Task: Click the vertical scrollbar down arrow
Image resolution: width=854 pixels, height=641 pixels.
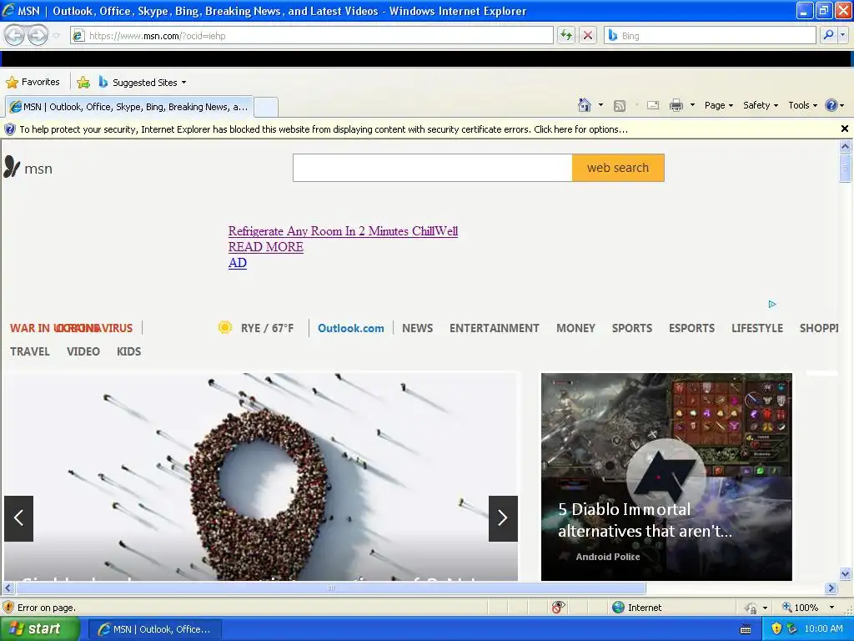Action: [x=846, y=573]
